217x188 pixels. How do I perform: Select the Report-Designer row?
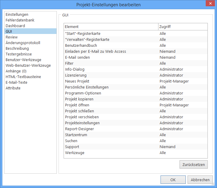tap(136, 129)
